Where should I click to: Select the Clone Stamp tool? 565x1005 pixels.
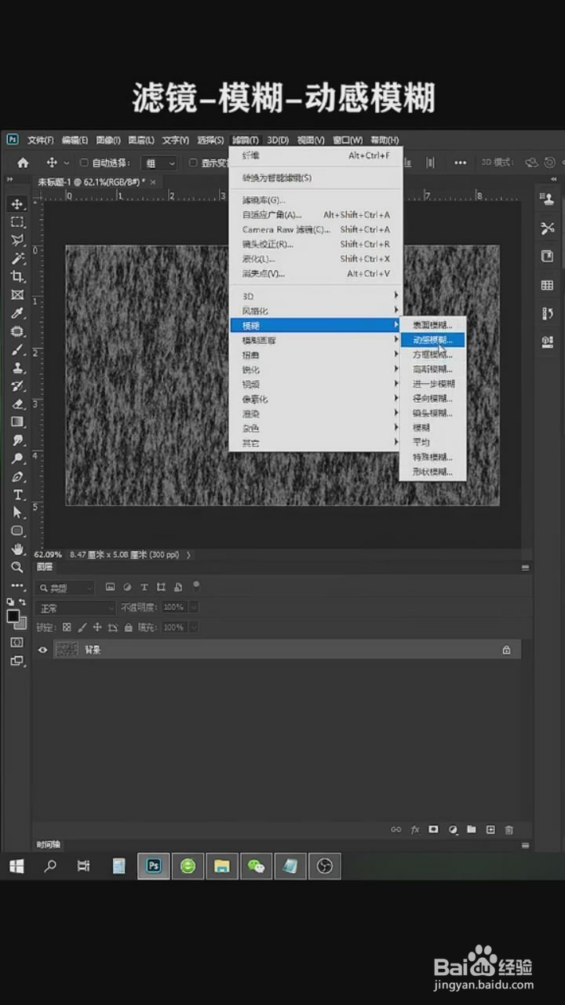[17, 367]
